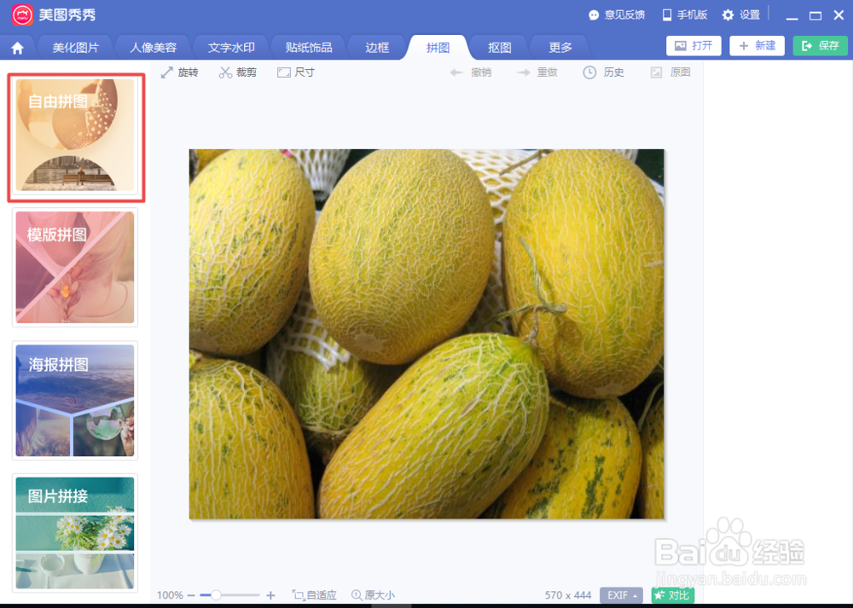Viewport: 853px width, 608px height.
Task: Click the melon photo on canvas
Action: click(x=426, y=334)
